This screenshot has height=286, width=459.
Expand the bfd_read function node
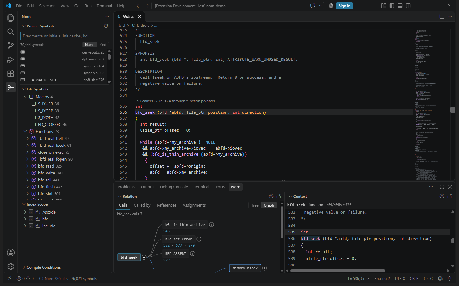pos(28,166)
